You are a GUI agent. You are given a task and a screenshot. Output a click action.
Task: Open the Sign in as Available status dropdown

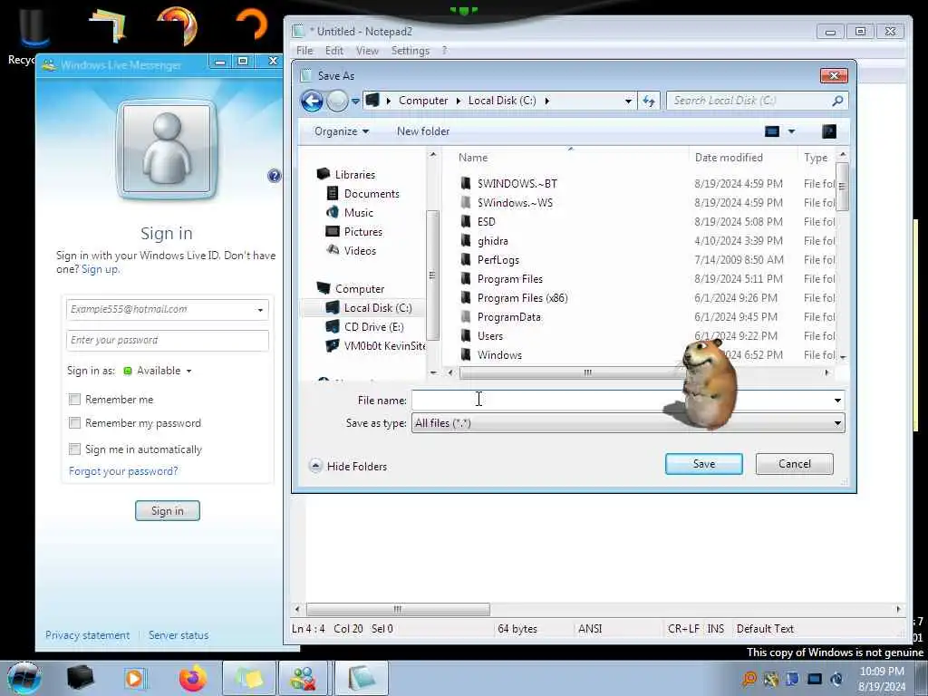click(158, 371)
